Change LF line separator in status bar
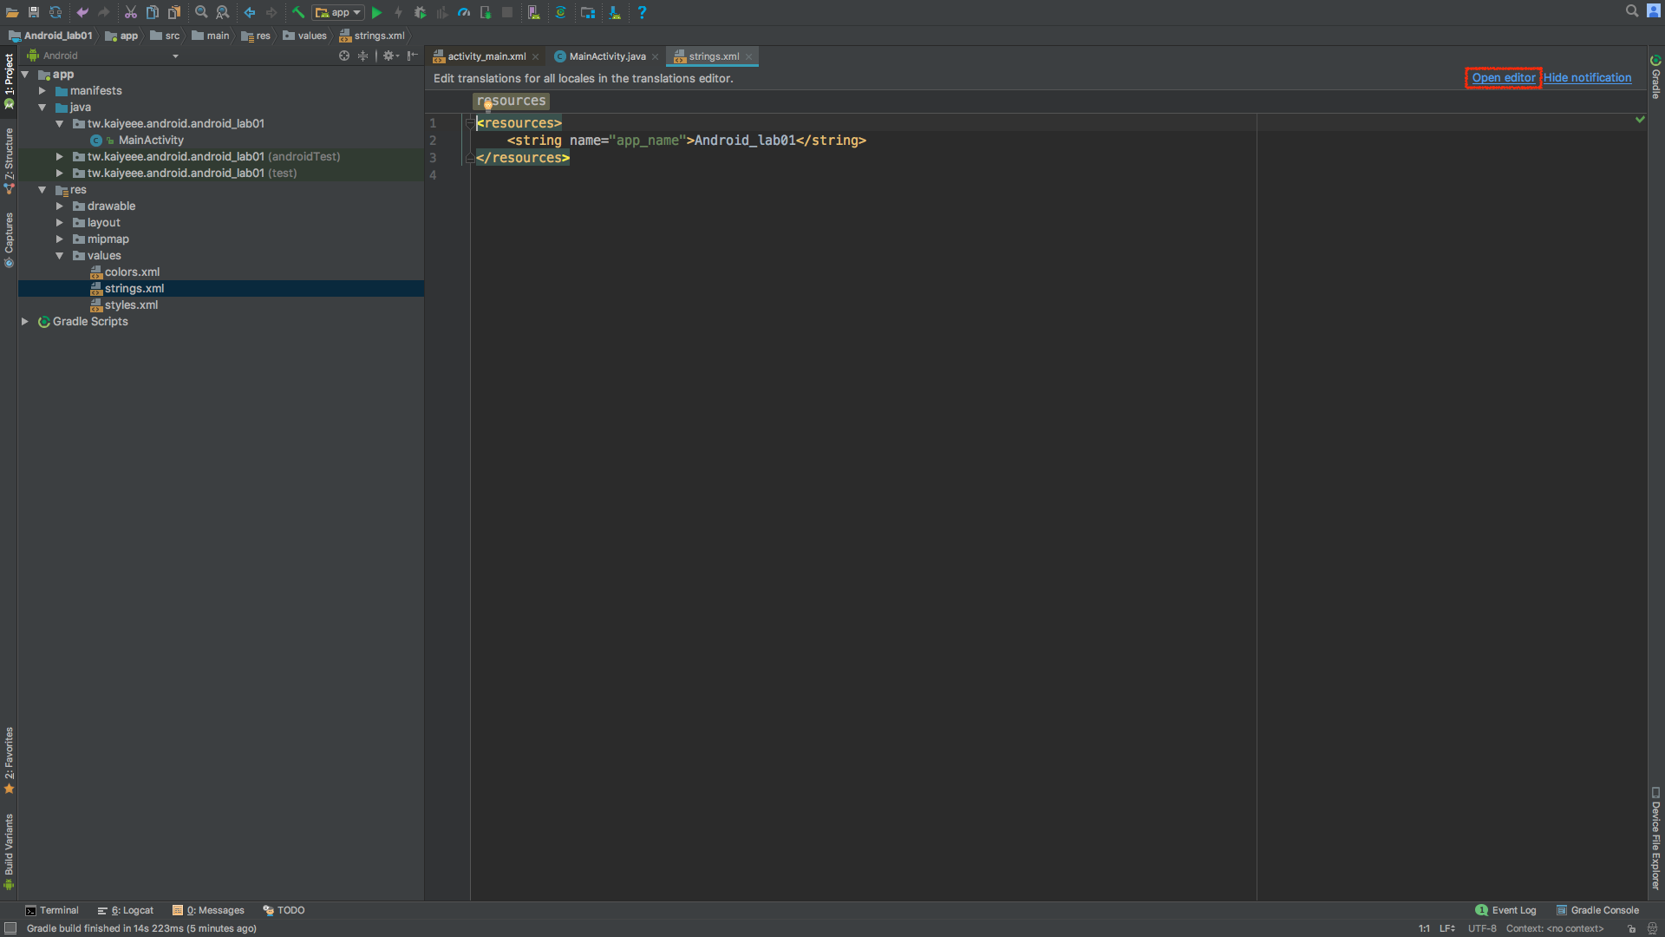This screenshot has height=937, width=1665. click(x=1447, y=928)
